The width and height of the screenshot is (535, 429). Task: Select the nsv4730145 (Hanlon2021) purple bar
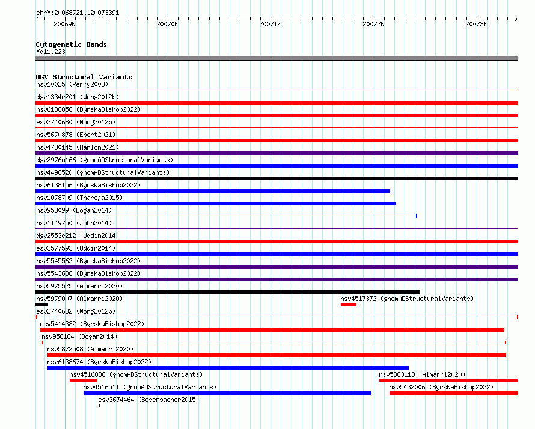277,153
